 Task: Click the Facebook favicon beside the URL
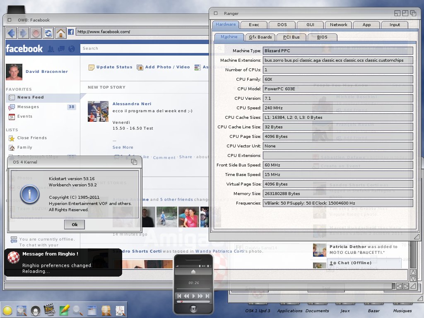[71, 32]
